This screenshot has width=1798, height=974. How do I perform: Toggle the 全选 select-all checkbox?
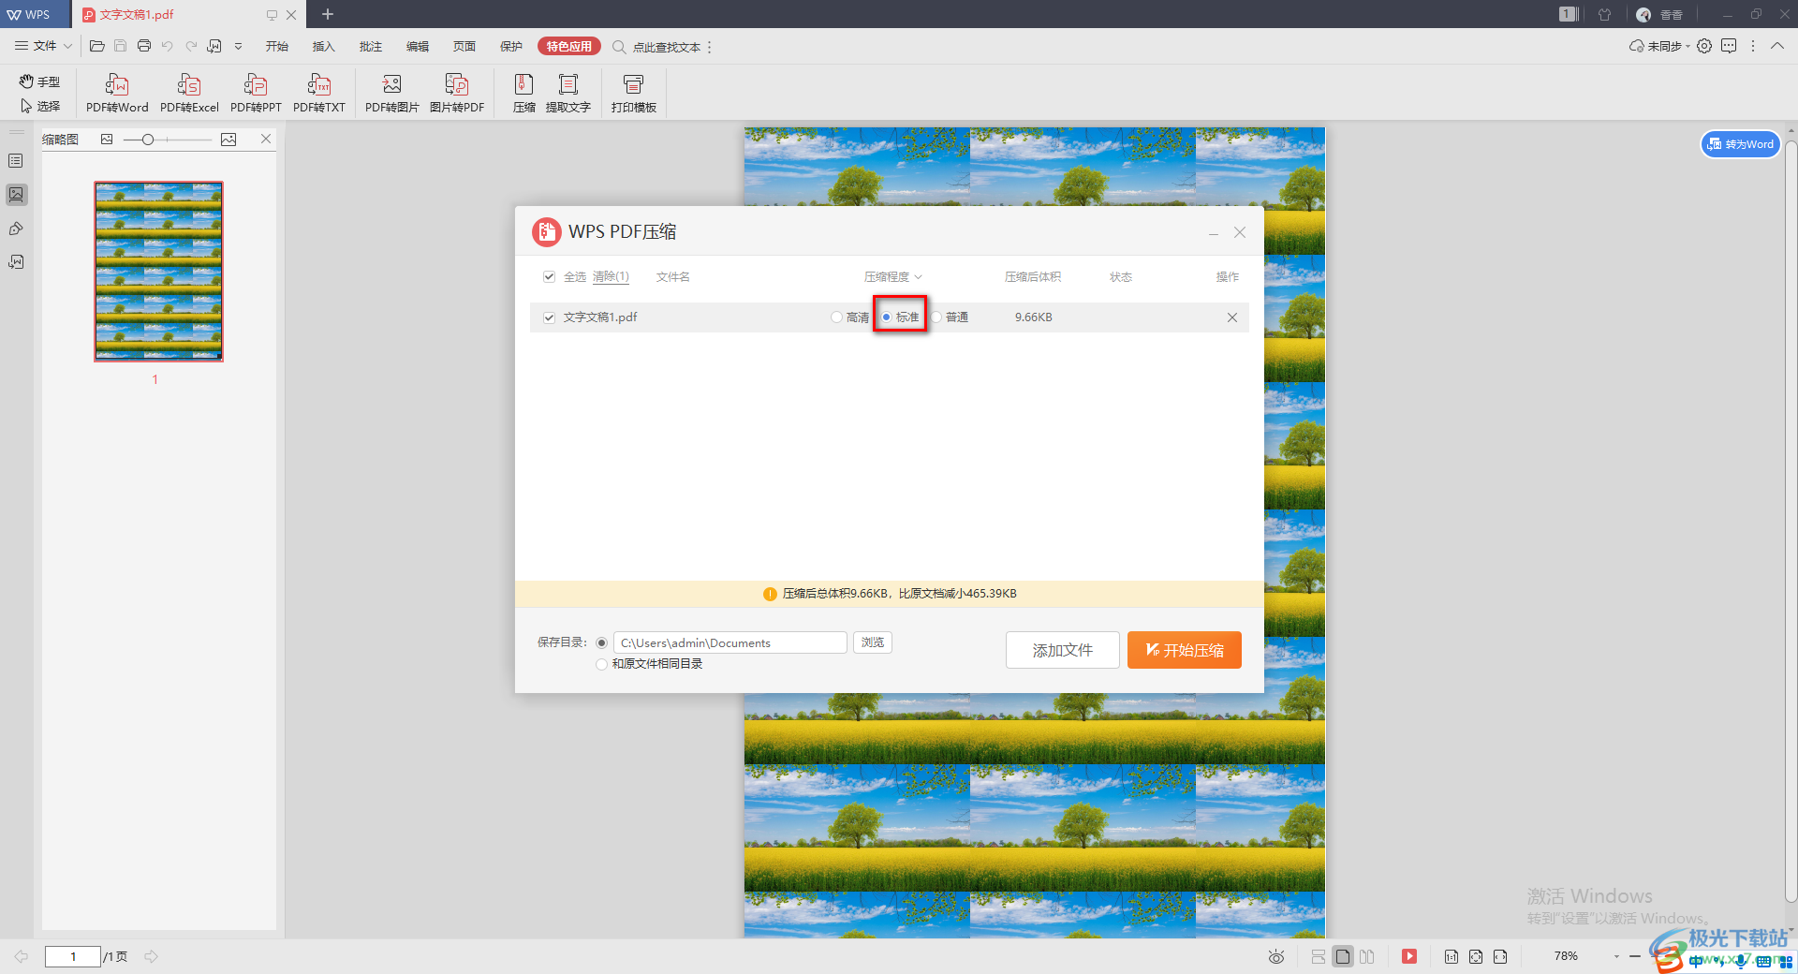point(550,277)
